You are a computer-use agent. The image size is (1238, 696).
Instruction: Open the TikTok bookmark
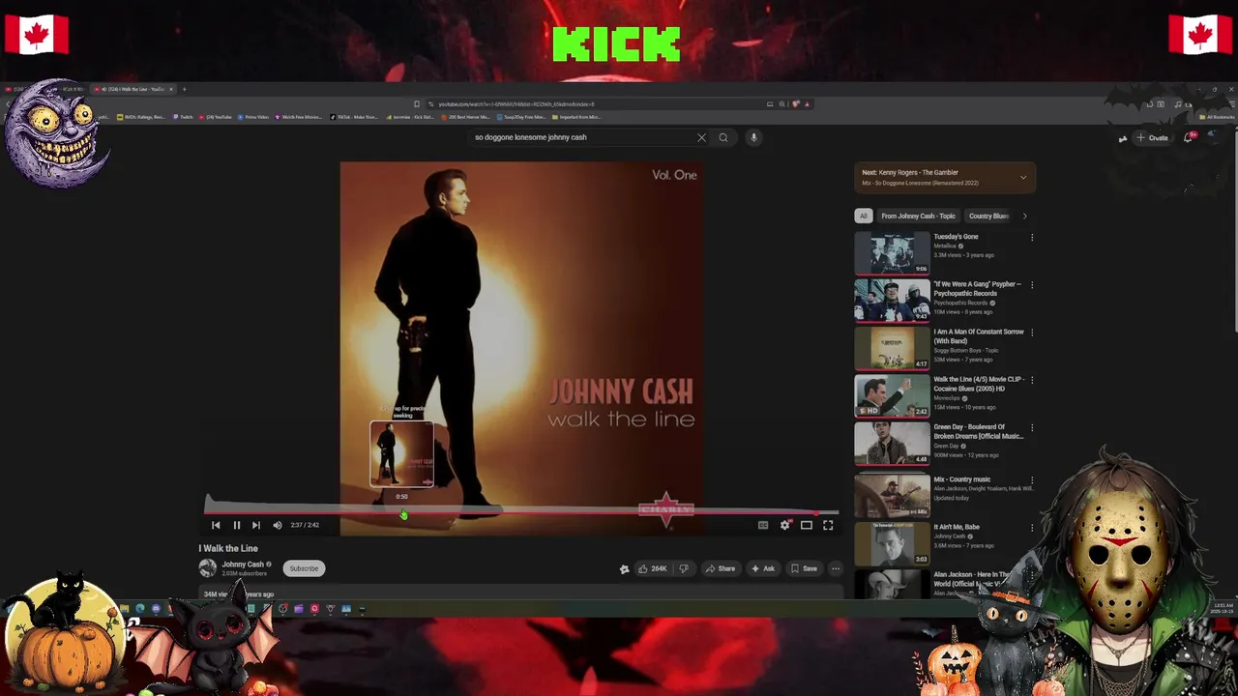click(x=354, y=117)
